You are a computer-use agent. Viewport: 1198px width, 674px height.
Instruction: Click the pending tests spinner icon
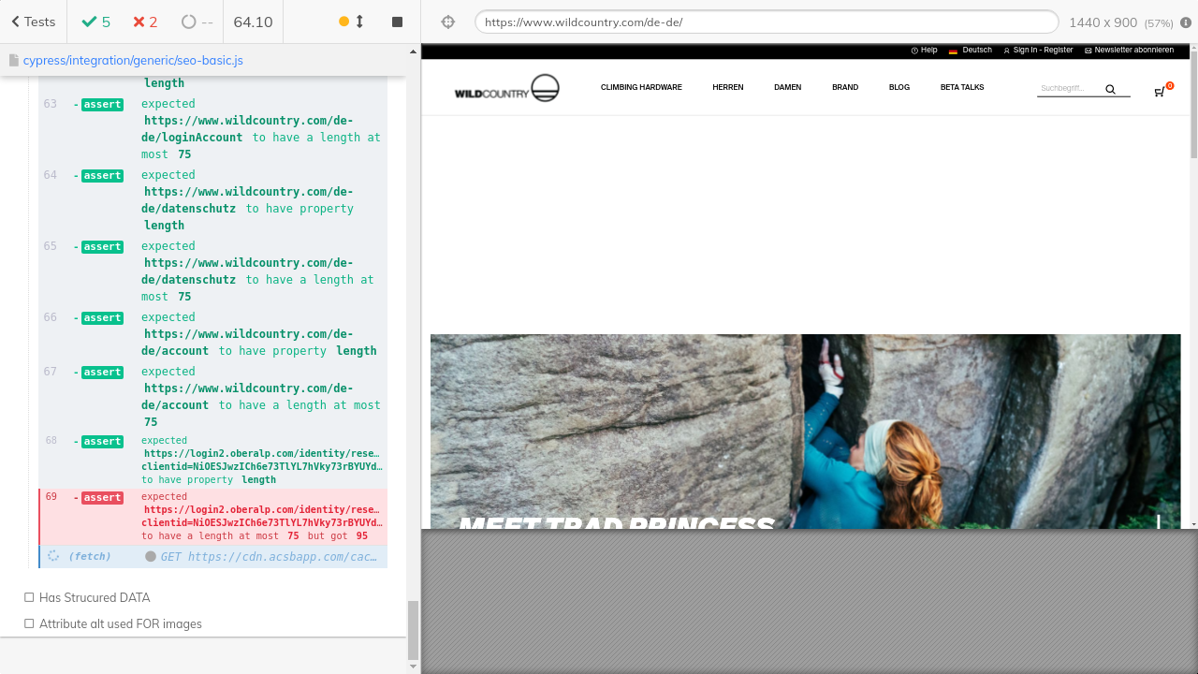tap(189, 22)
